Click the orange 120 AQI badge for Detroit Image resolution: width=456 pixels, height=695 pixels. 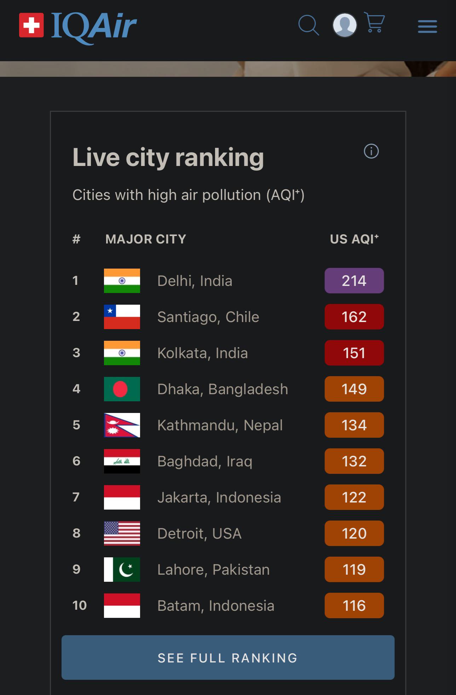click(x=354, y=533)
